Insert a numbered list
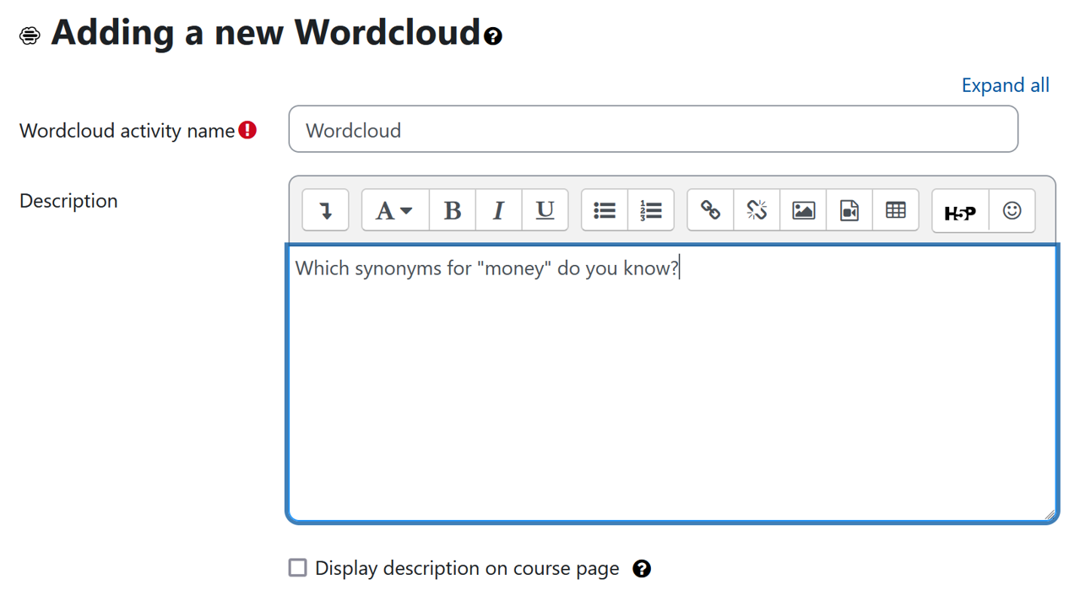 [651, 210]
